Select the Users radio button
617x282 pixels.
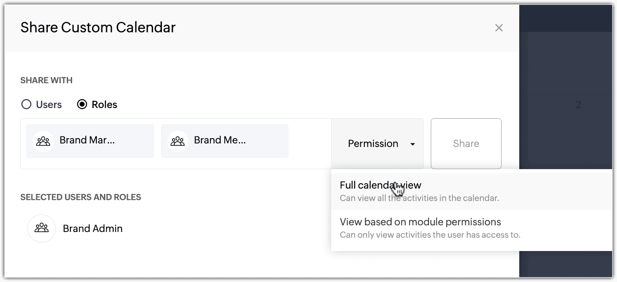tap(27, 104)
